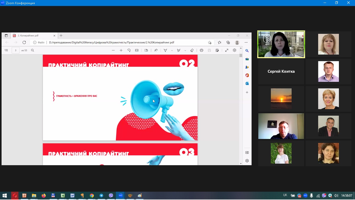This screenshot has width=355, height=200.
Task: Open the PDF table of contents panel
Action: point(6,50)
